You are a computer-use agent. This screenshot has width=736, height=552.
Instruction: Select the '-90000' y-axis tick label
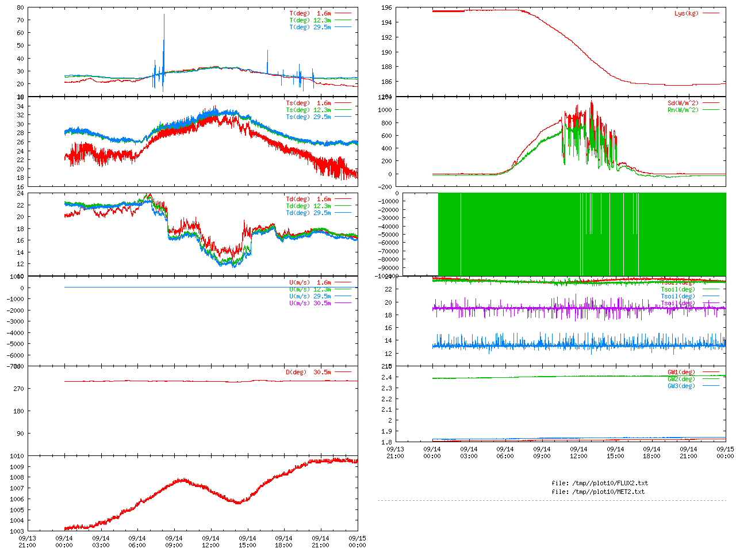pos(388,268)
